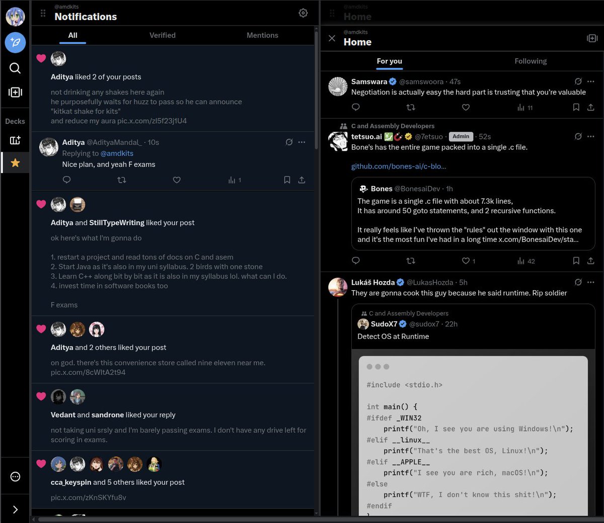Viewport: 604px width, 523px height.
Task: Reply to Aditya's "Nice plan" post
Action: point(66,180)
